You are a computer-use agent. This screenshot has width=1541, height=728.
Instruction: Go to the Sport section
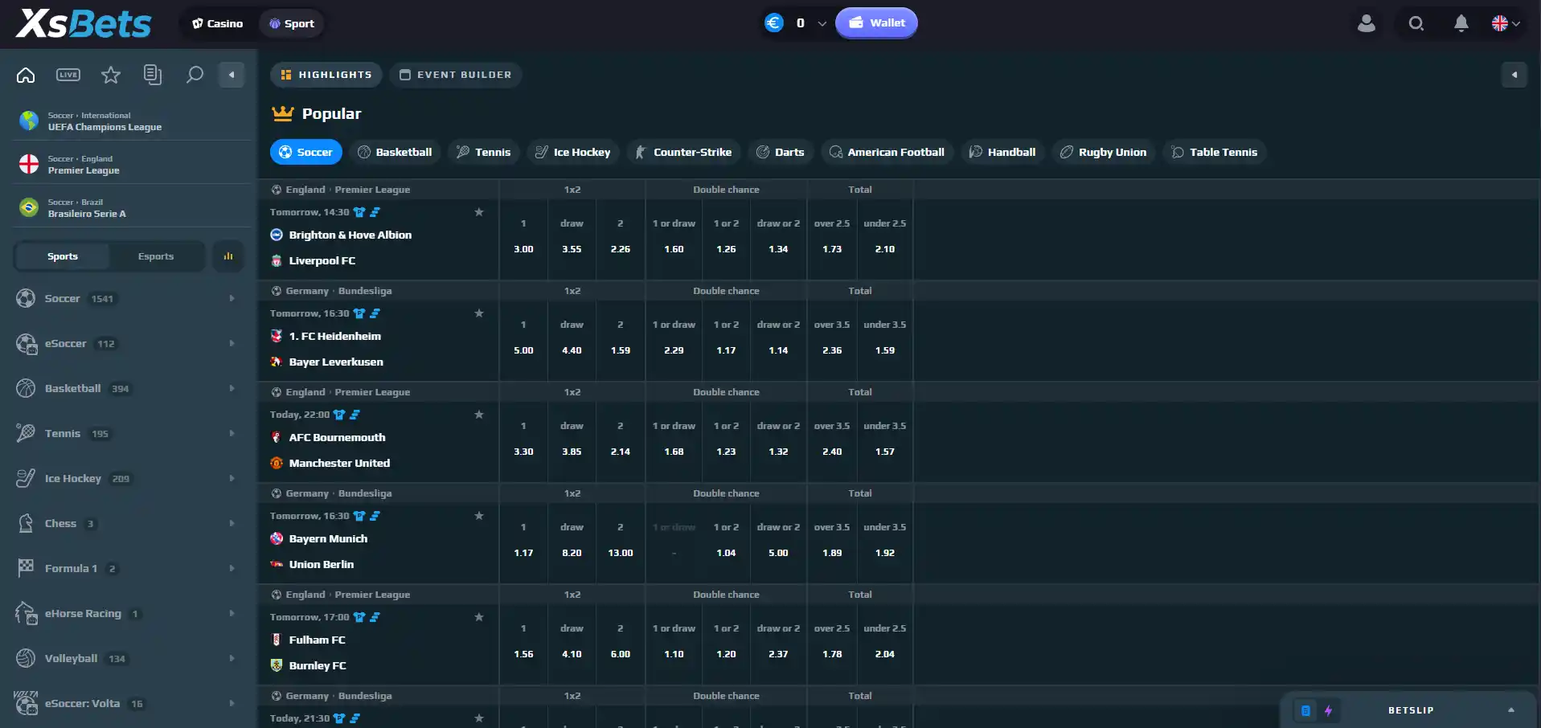(x=292, y=23)
